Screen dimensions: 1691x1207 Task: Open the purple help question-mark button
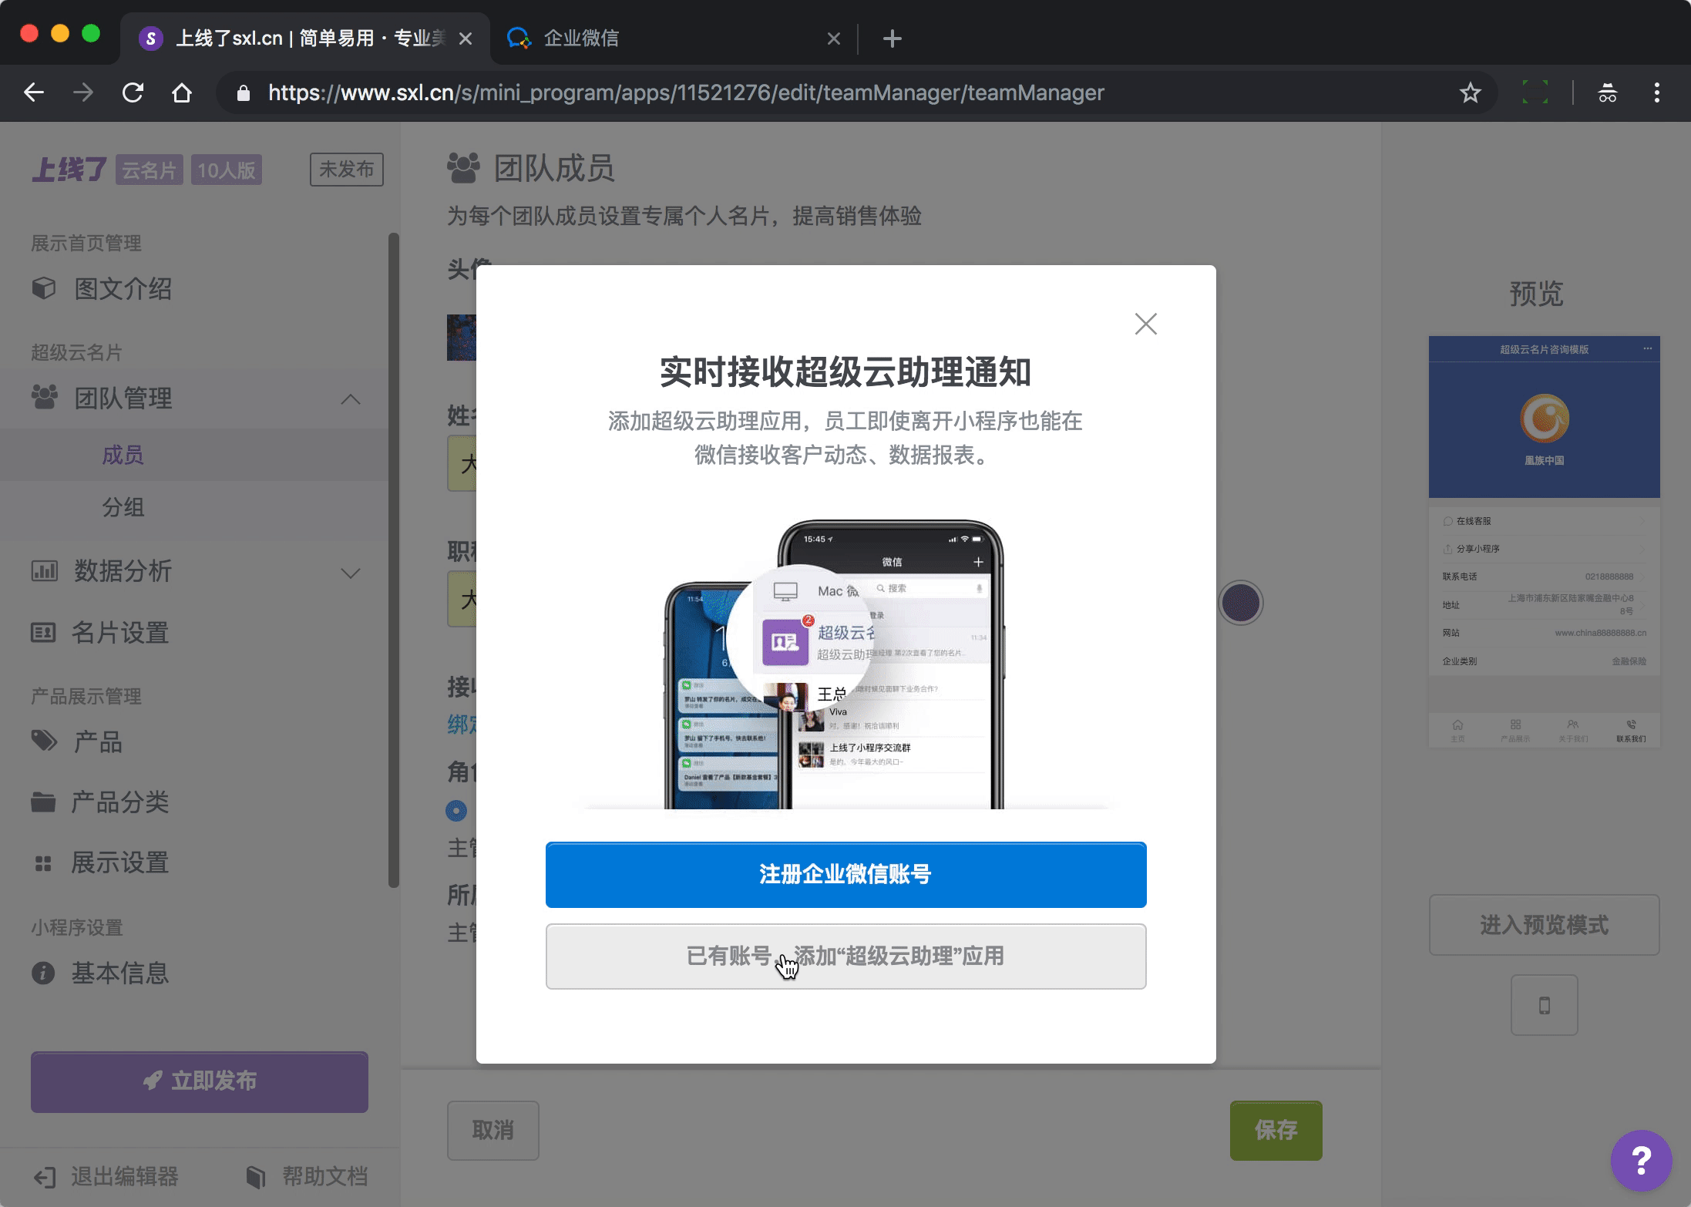pyautogui.click(x=1641, y=1160)
